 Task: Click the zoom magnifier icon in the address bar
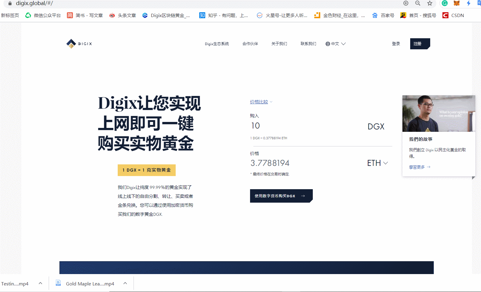point(418,3)
